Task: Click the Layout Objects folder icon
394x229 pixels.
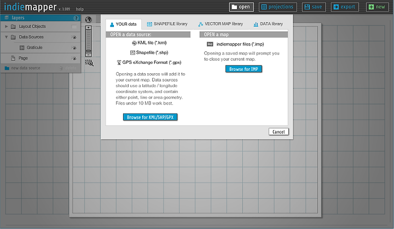Action: pos(13,27)
